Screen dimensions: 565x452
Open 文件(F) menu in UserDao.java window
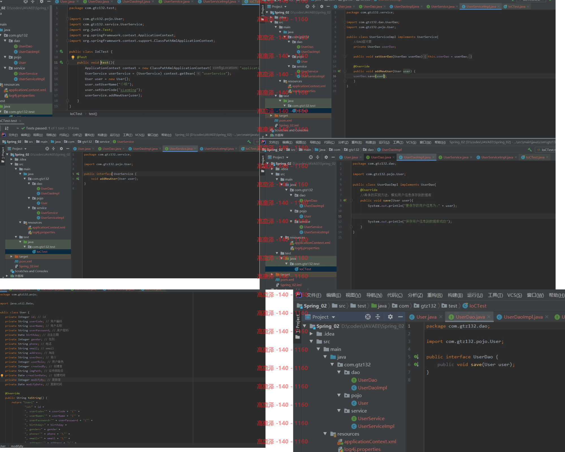(x=314, y=295)
